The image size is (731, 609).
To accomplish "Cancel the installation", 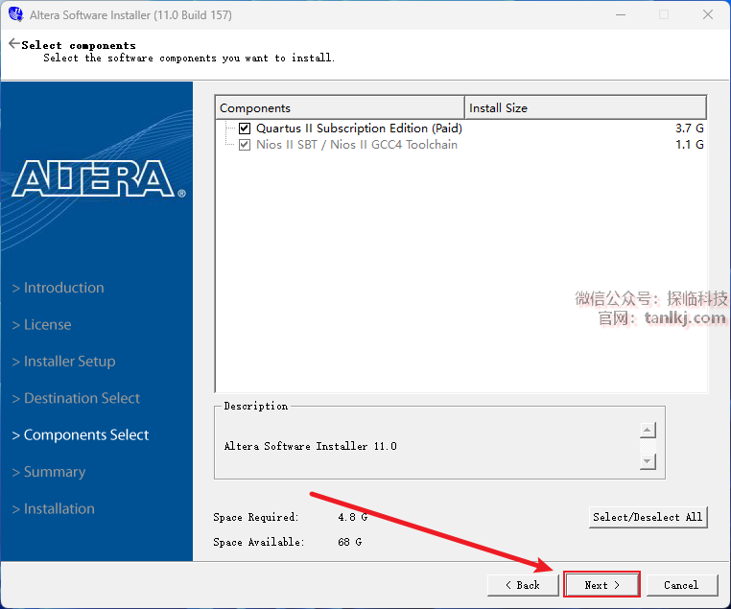I will click(681, 585).
